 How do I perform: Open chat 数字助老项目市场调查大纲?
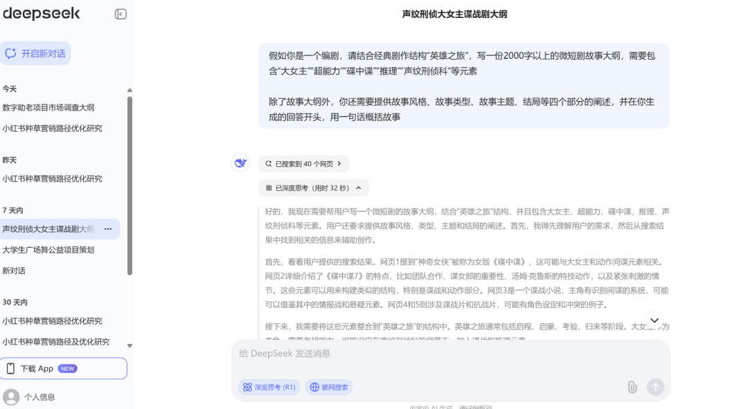48,108
